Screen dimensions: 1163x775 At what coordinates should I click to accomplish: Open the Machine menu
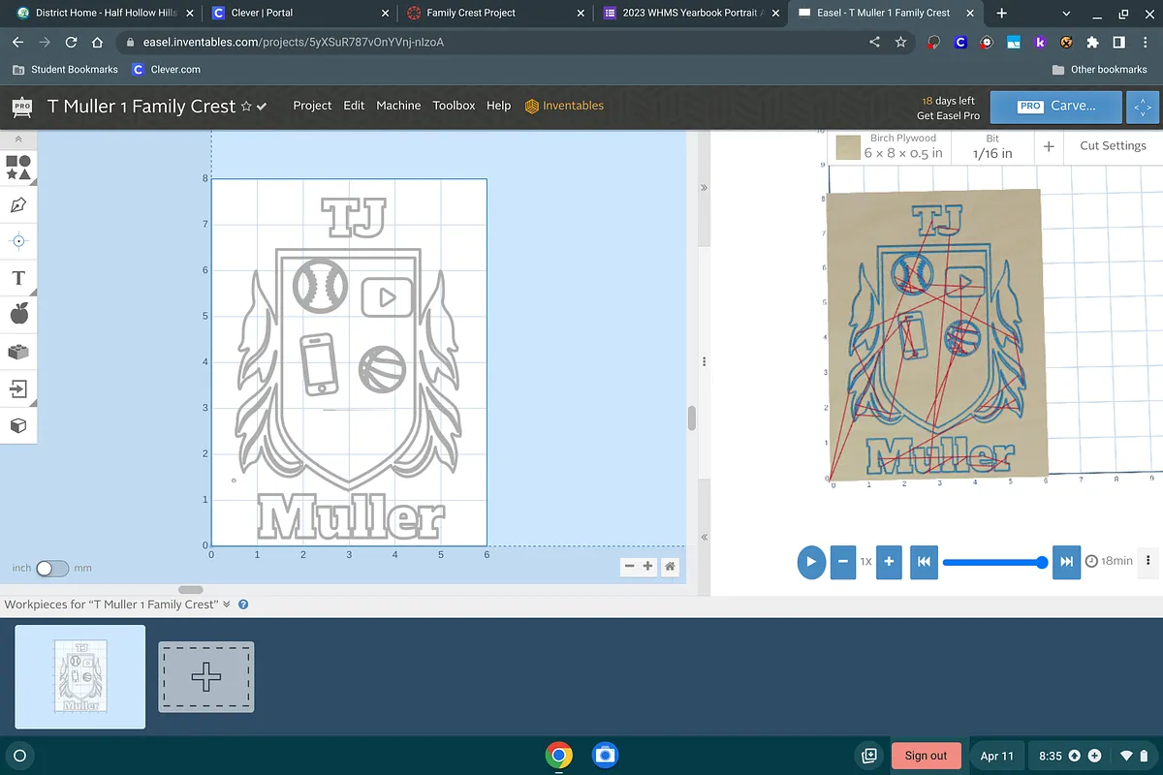coord(398,106)
